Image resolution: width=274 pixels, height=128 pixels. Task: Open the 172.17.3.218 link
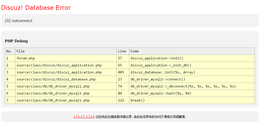point(84,117)
